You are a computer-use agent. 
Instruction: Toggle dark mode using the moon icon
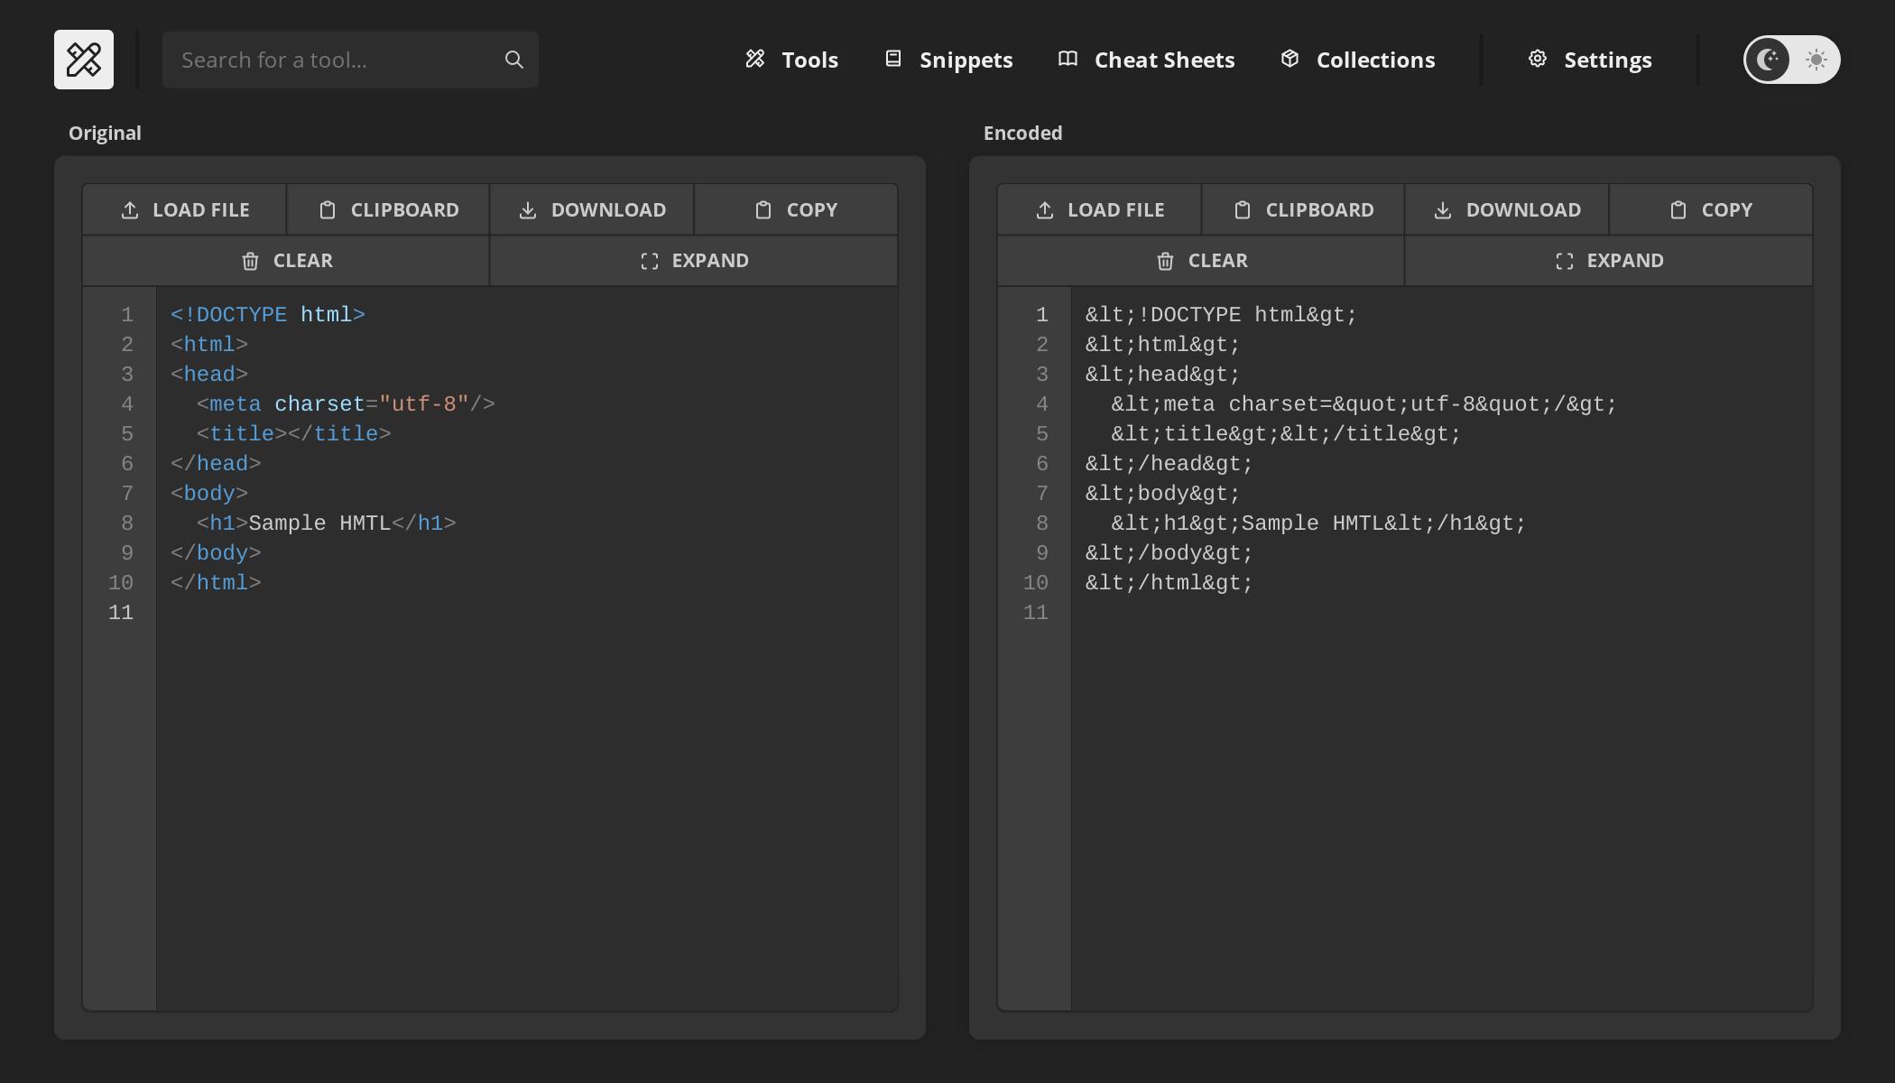[1768, 60]
